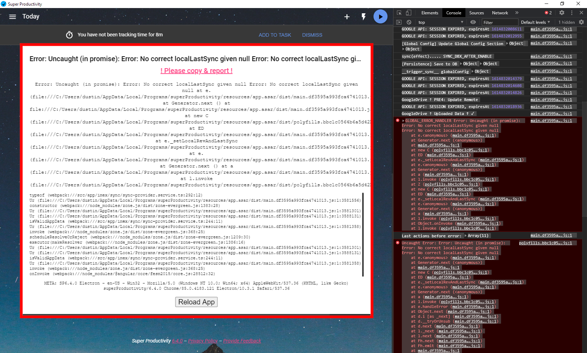Open DevTools three-dot customize menu
The image size is (587, 353).
tap(572, 13)
